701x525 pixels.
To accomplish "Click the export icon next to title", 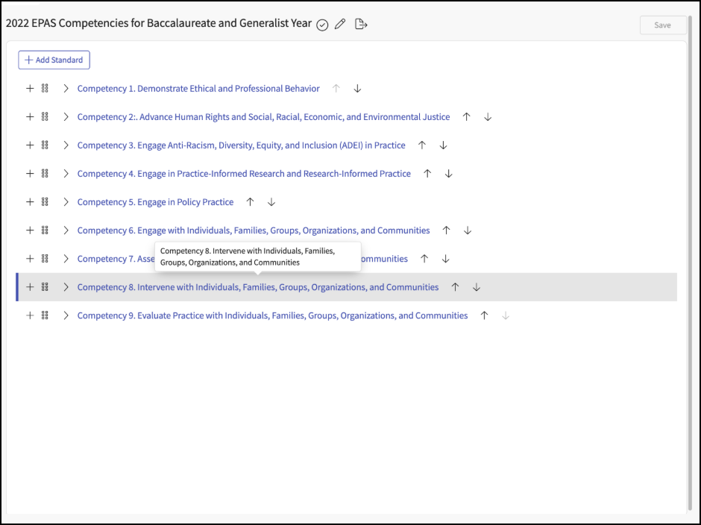I will point(361,24).
